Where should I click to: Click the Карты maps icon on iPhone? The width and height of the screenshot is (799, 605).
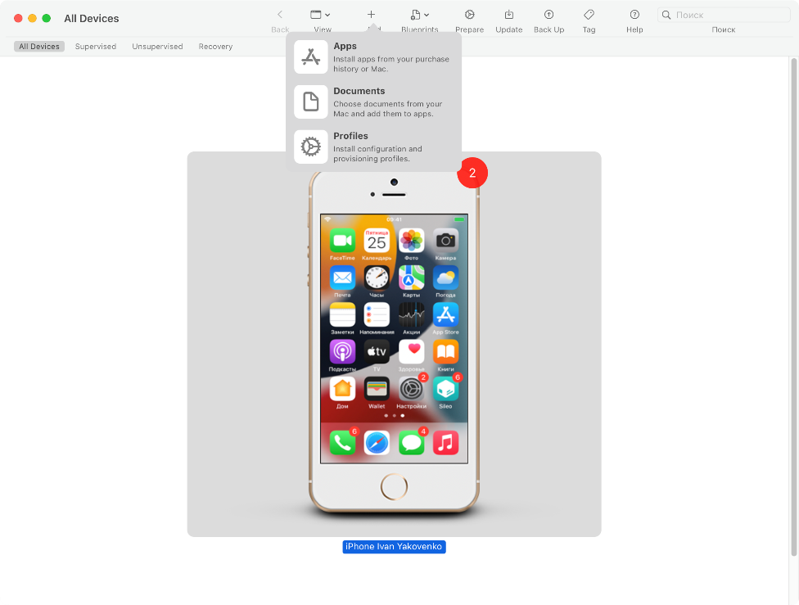coord(411,278)
